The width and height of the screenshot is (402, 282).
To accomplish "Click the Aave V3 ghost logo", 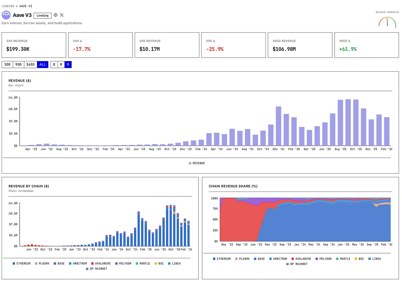I will pyautogui.click(x=6, y=15).
